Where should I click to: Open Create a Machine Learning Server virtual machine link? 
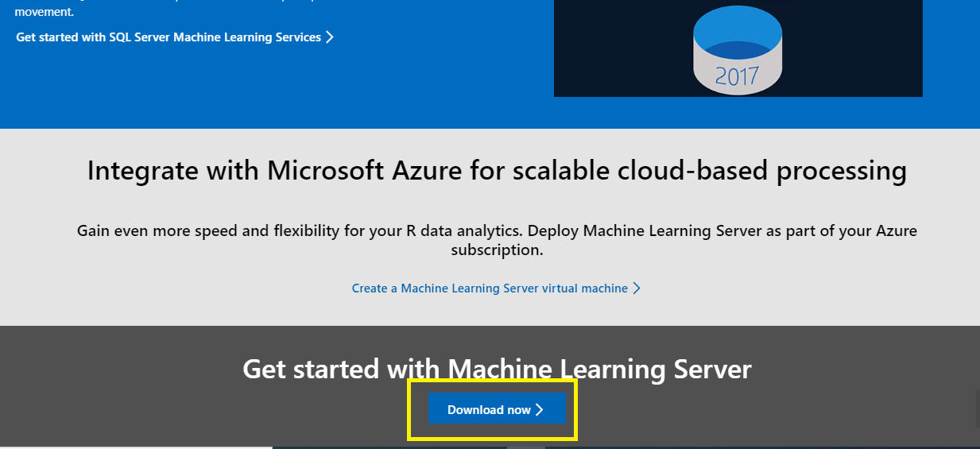(490, 288)
